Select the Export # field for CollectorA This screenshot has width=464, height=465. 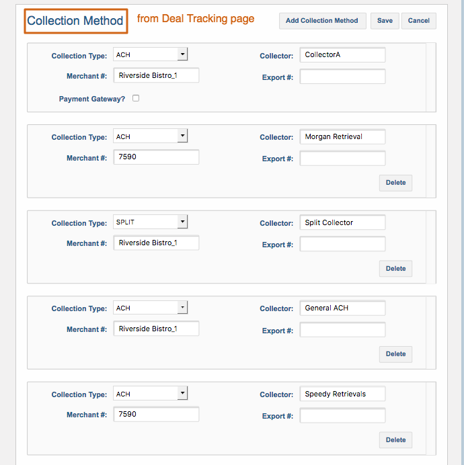(342, 77)
